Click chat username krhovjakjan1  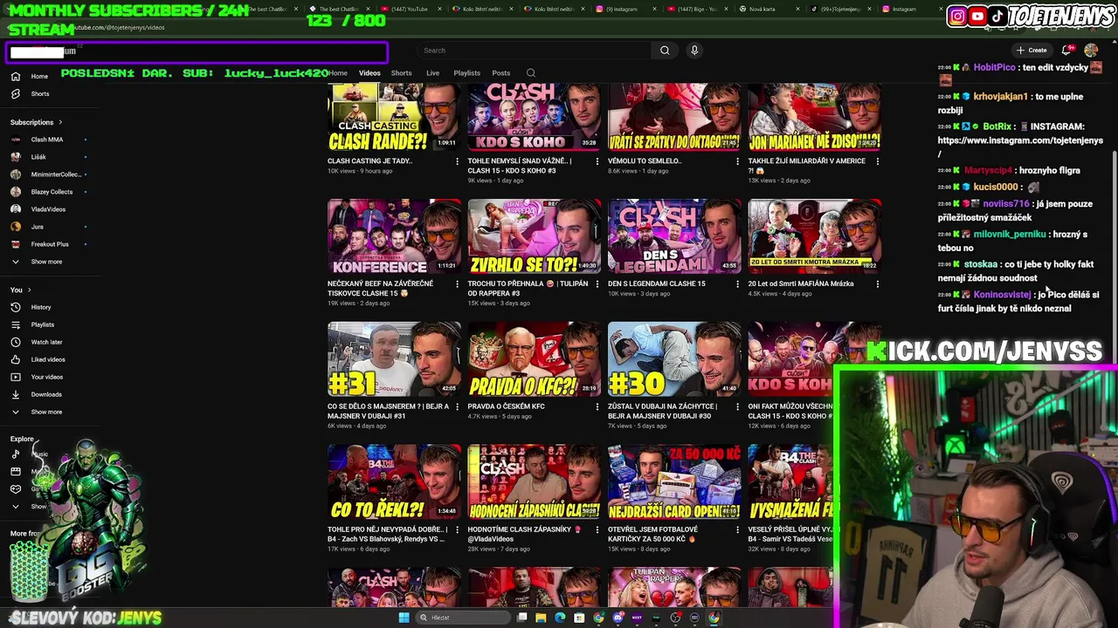[x=1000, y=97]
